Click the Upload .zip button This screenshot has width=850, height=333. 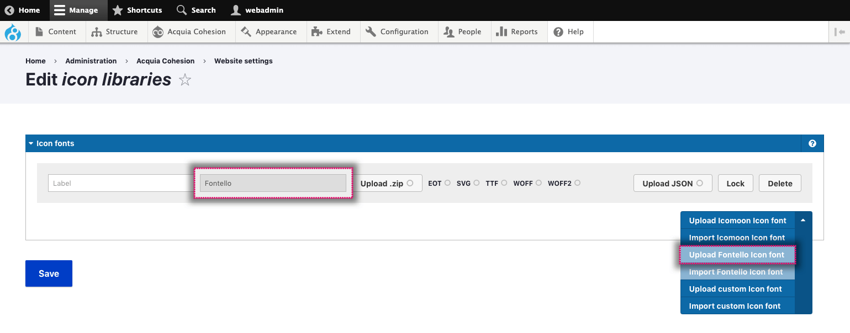coord(387,183)
